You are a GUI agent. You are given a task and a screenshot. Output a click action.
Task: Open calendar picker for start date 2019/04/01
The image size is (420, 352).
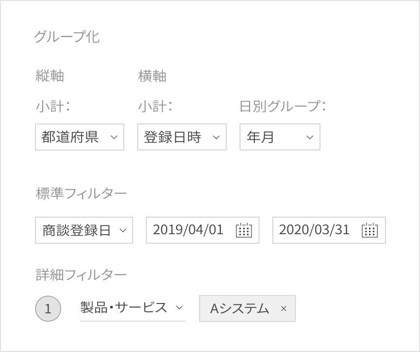(x=244, y=230)
